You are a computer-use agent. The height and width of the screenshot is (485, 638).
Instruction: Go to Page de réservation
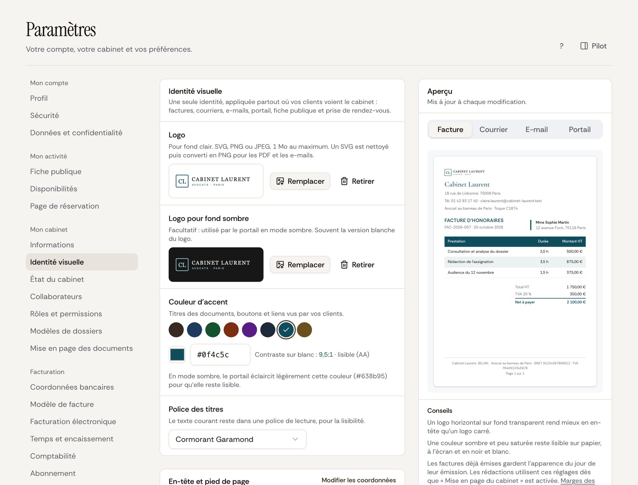click(x=82, y=206)
